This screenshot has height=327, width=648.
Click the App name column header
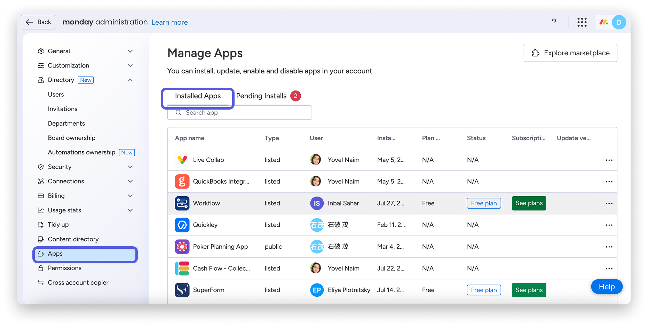190,138
